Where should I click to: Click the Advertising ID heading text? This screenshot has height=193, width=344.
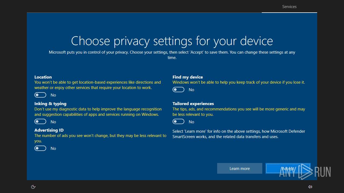pyautogui.click(x=49, y=130)
